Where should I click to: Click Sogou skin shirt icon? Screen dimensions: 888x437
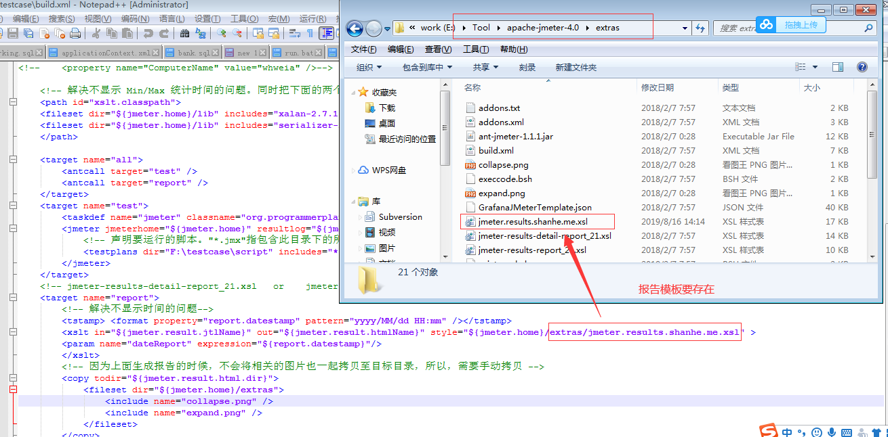pyautogui.click(x=876, y=432)
